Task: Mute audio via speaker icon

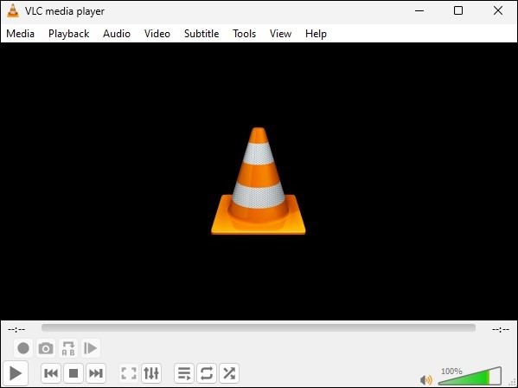Action: click(x=426, y=379)
